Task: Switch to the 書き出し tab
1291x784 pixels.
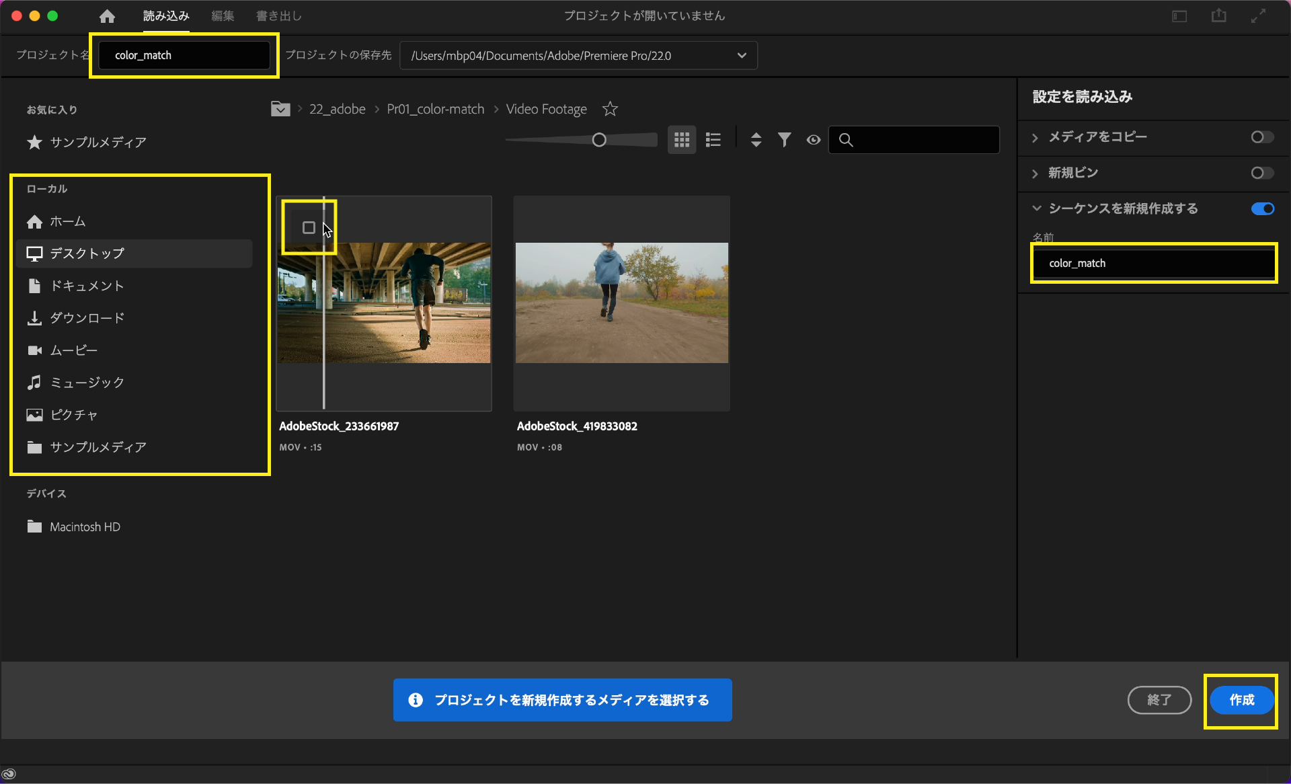Action: pyautogui.click(x=278, y=16)
